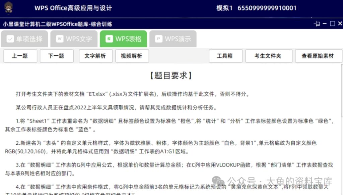343x195 pixels.
Task: Click the checkmark icon on 单项选择 tab
Action: (10, 39)
